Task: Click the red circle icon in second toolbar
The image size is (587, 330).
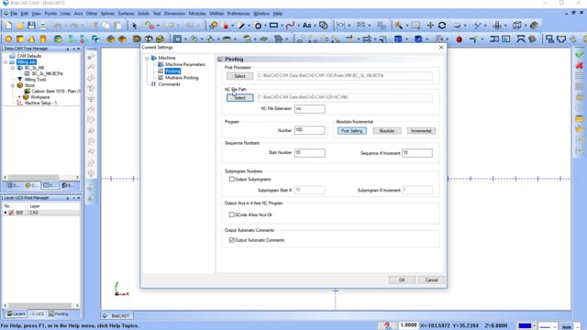Action: pyautogui.click(x=459, y=39)
